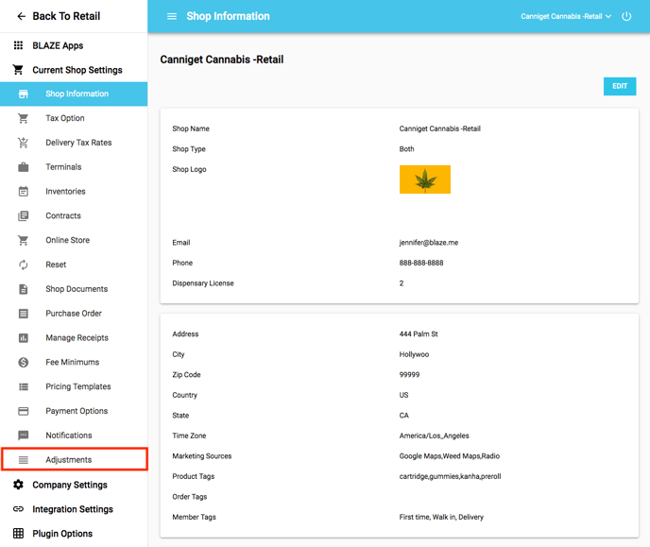Click the back arrow icon beside Back To Retail
The image size is (650, 547).
point(21,16)
